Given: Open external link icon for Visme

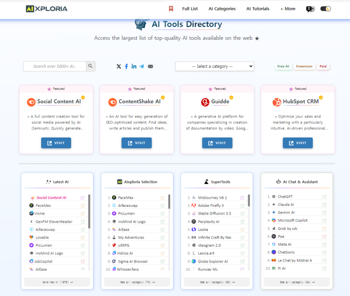Looking at the screenshot, I should point(83,214).
